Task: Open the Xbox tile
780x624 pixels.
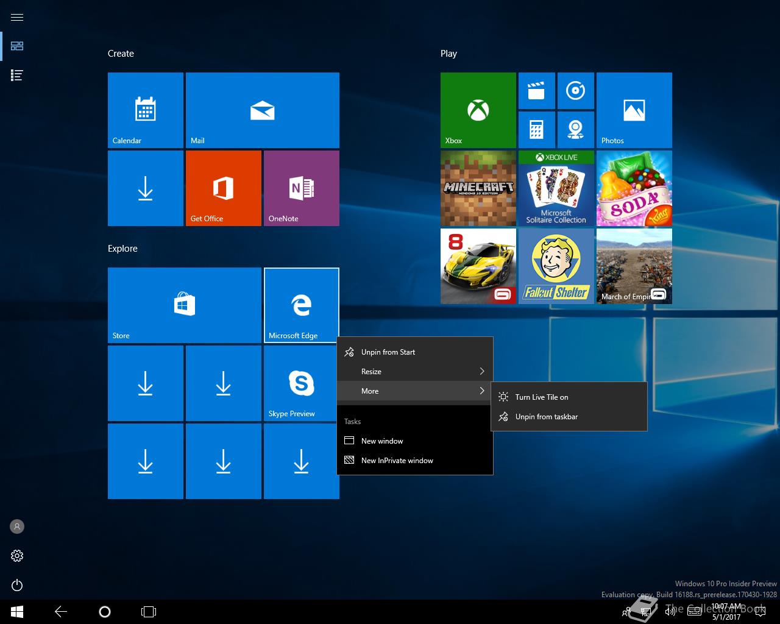Action: coord(478,110)
